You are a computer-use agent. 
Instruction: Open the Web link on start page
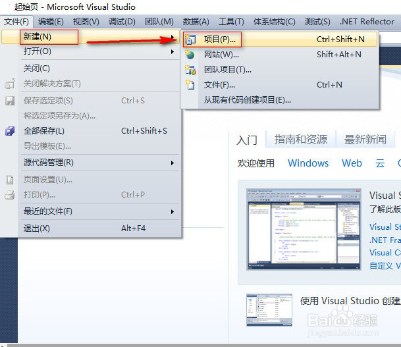point(352,163)
